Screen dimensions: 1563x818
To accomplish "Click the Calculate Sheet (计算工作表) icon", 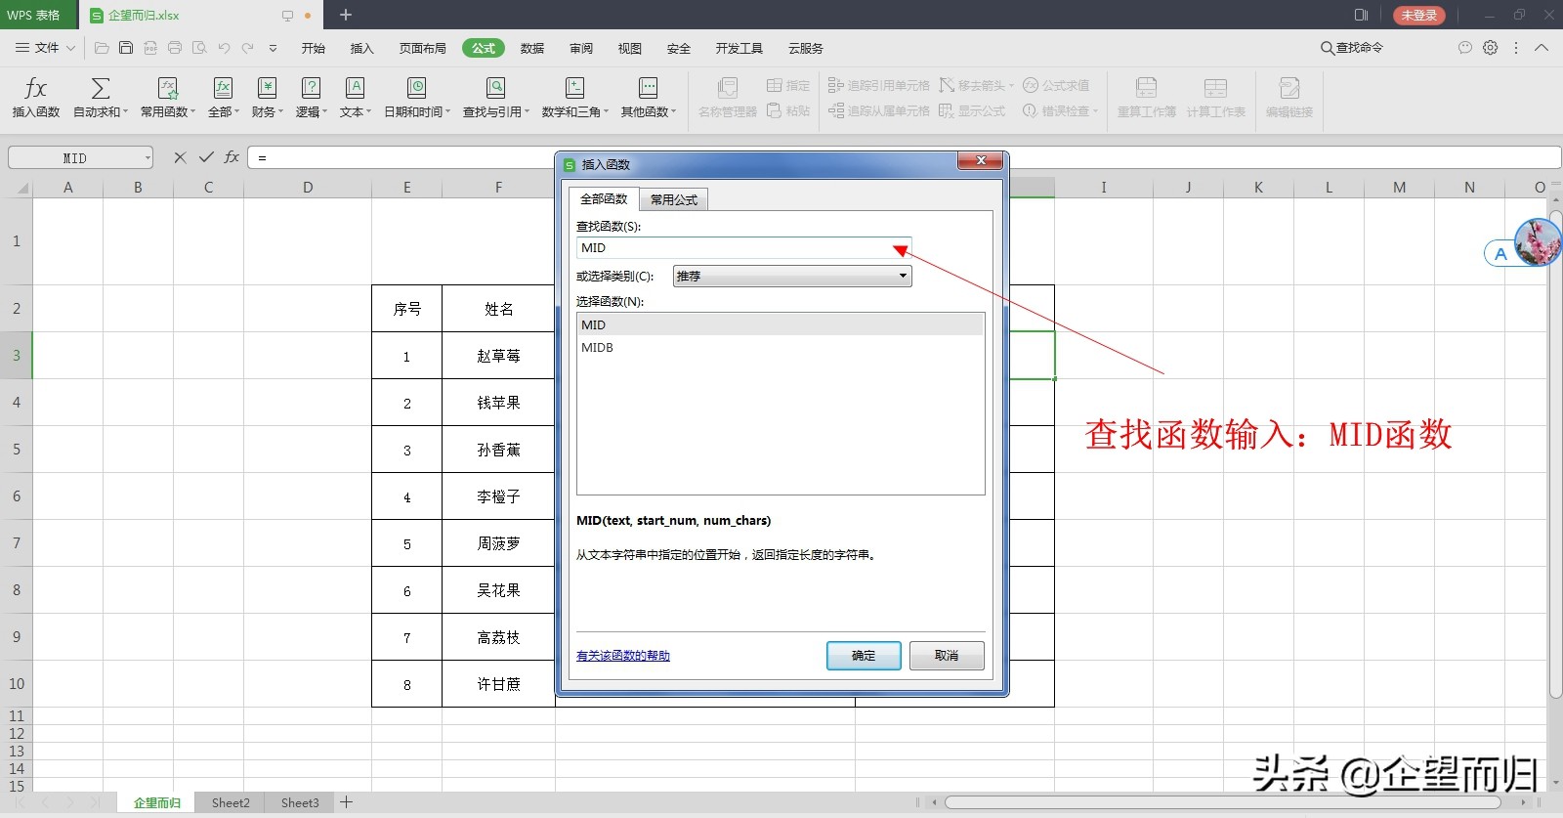I will (x=1216, y=88).
